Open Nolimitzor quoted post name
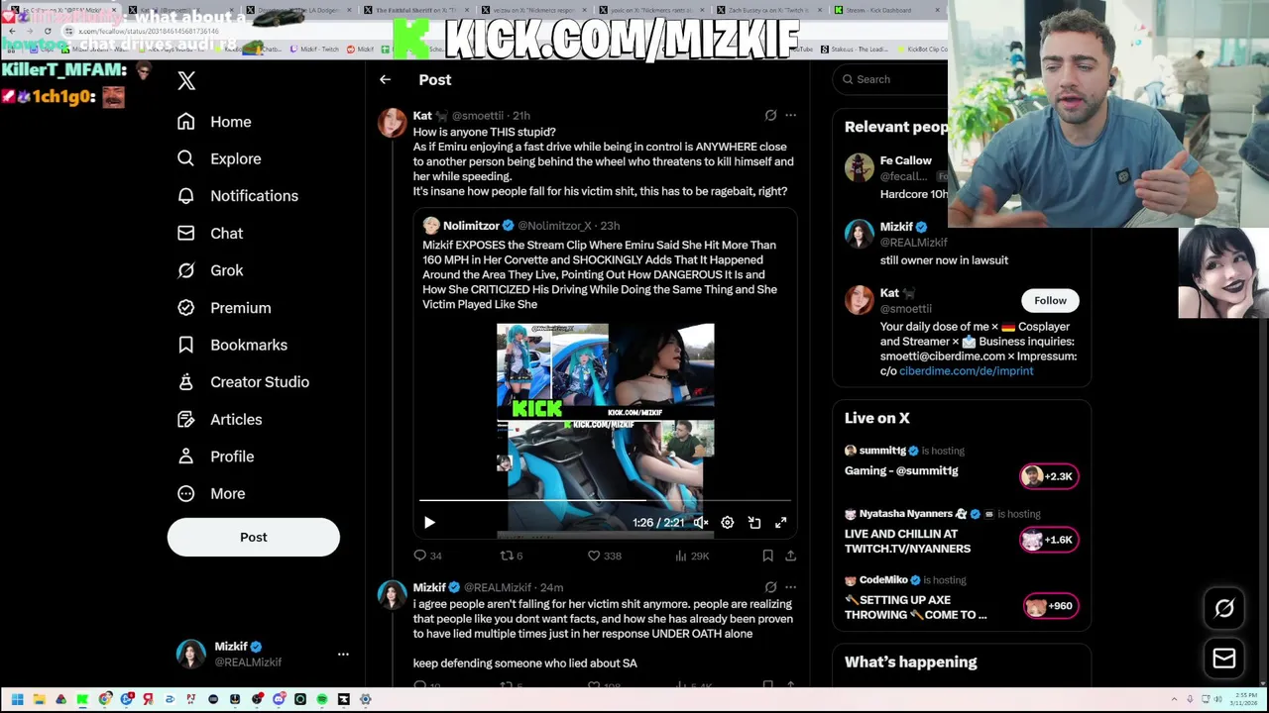Image resolution: width=1269 pixels, height=713 pixels. tap(471, 226)
